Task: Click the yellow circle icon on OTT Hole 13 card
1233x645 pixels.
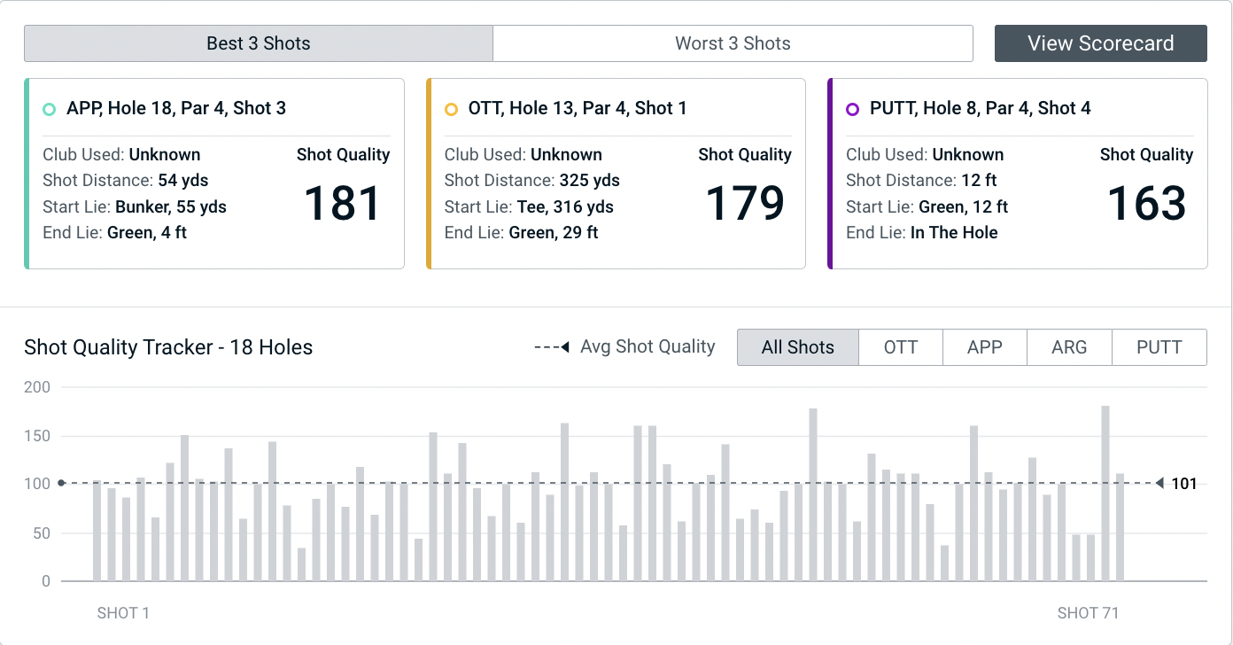Action: pos(451,109)
